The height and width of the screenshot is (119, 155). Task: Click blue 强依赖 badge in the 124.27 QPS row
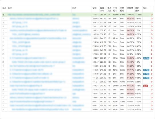(146, 58)
